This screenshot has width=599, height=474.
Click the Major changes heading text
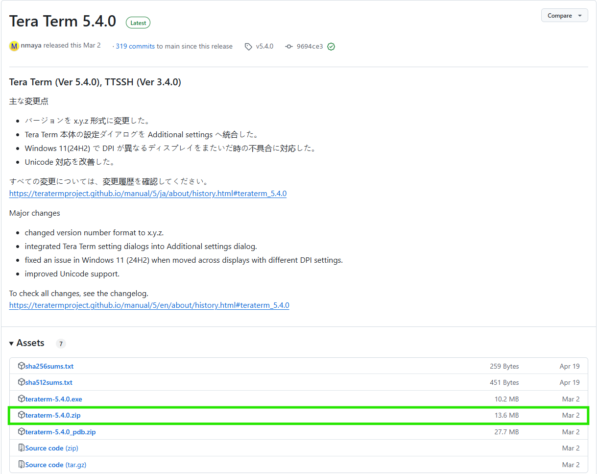35,213
